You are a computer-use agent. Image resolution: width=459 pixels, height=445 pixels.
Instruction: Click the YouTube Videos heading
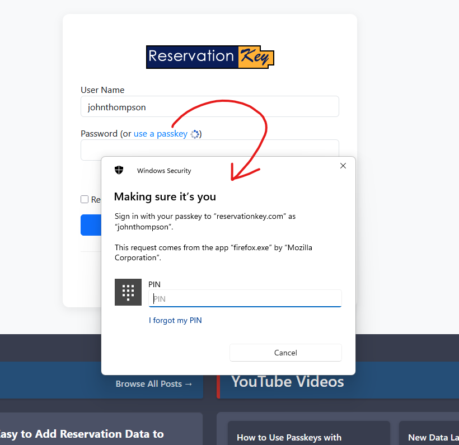(x=288, y=382)
